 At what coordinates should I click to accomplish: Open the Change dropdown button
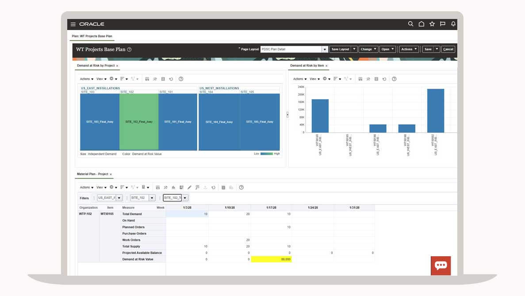pos(368,49)
